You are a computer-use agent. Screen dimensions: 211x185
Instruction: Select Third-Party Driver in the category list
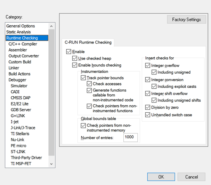[26, 158]
